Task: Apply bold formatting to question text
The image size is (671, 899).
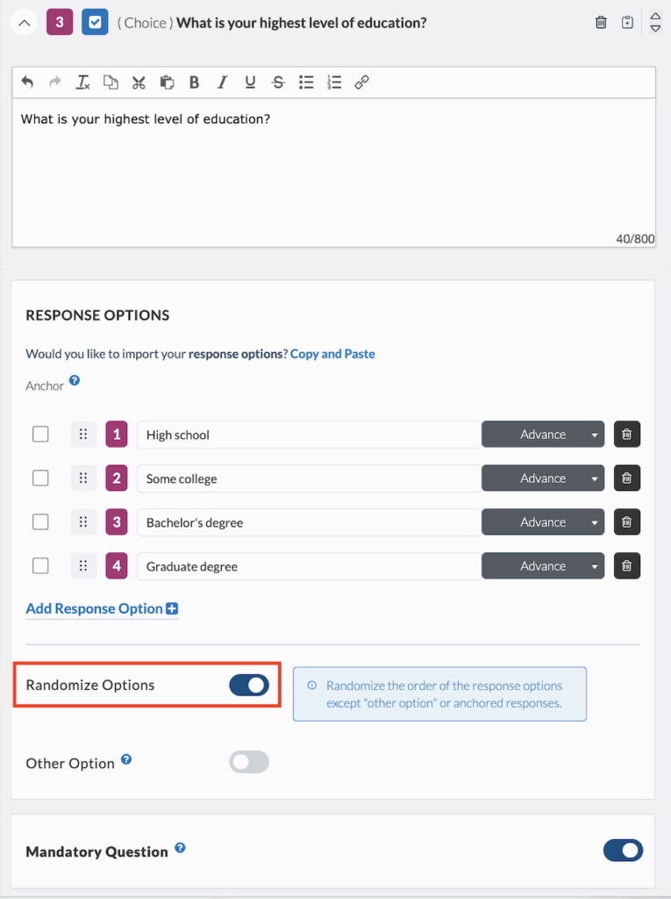Action: click(194, 82)
